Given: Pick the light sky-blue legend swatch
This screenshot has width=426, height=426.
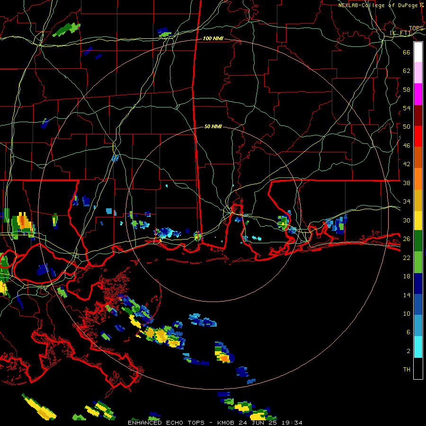Looking at the screenshot, I should point(418,326).
